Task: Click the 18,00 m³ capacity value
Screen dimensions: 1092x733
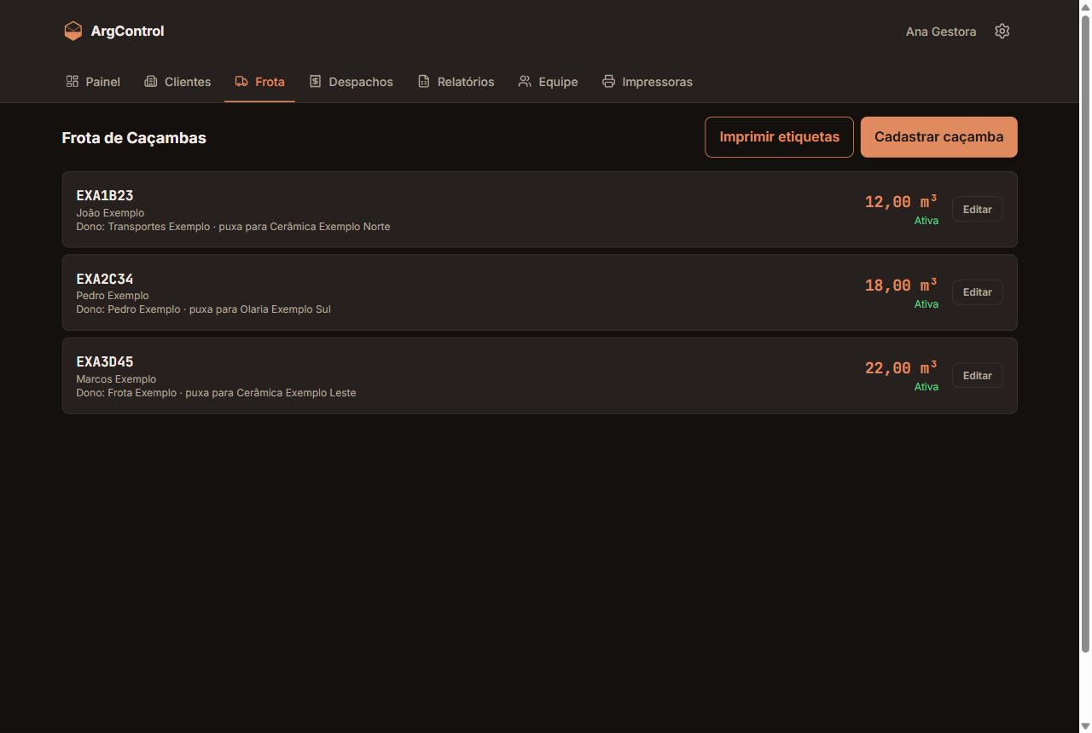Action: [x=901, y=286]
